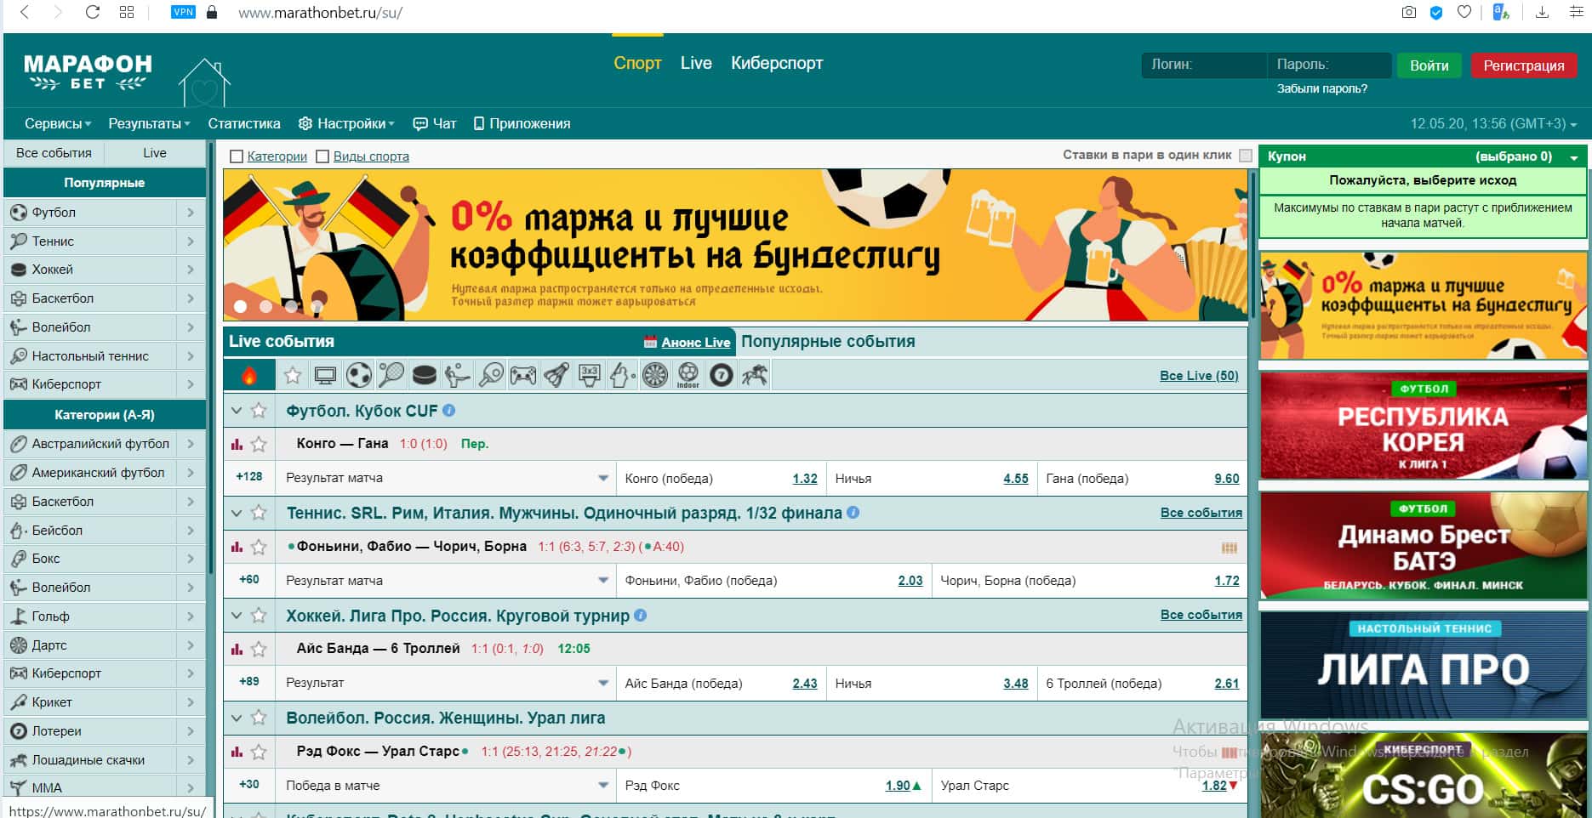Image resolution: width=1592 pixels, height=818 pixels.
Task: Filter live events by hockey puck icon
Action: (424, 375)
